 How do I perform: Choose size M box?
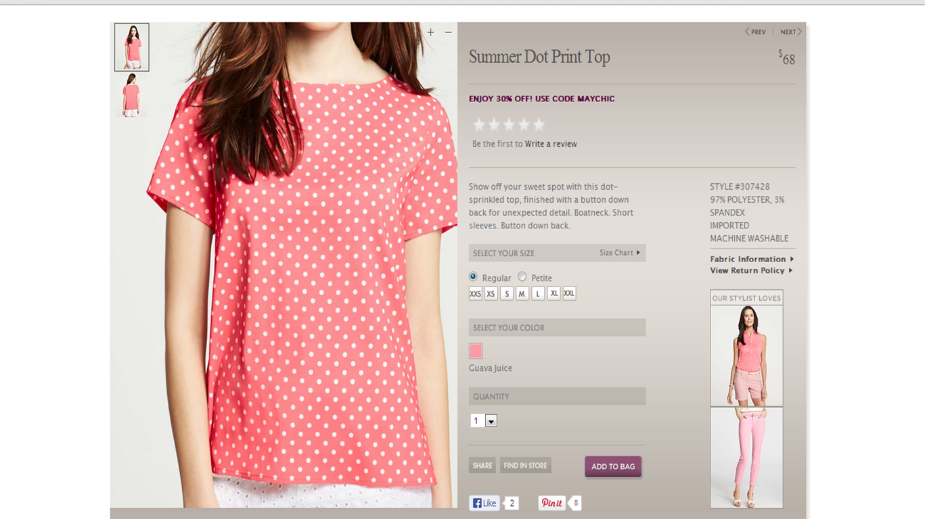pos(522,293)
